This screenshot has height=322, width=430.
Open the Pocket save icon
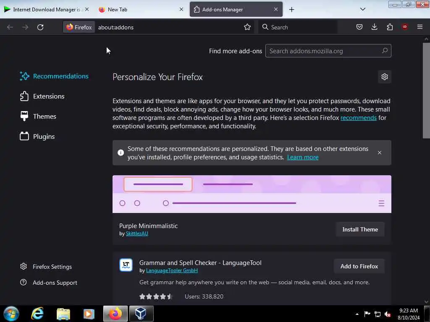point(359,27)
